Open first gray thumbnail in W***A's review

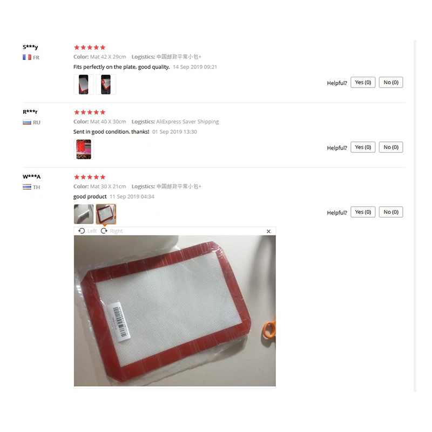tap(84, 214)
